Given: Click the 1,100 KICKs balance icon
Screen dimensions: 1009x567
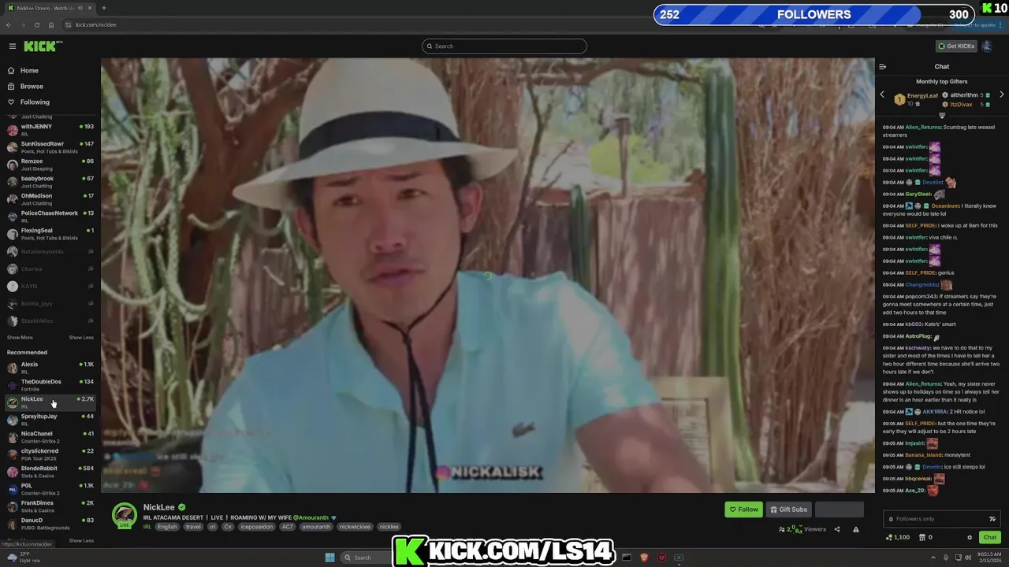Looking at the screenshot, I should (897, 538).
